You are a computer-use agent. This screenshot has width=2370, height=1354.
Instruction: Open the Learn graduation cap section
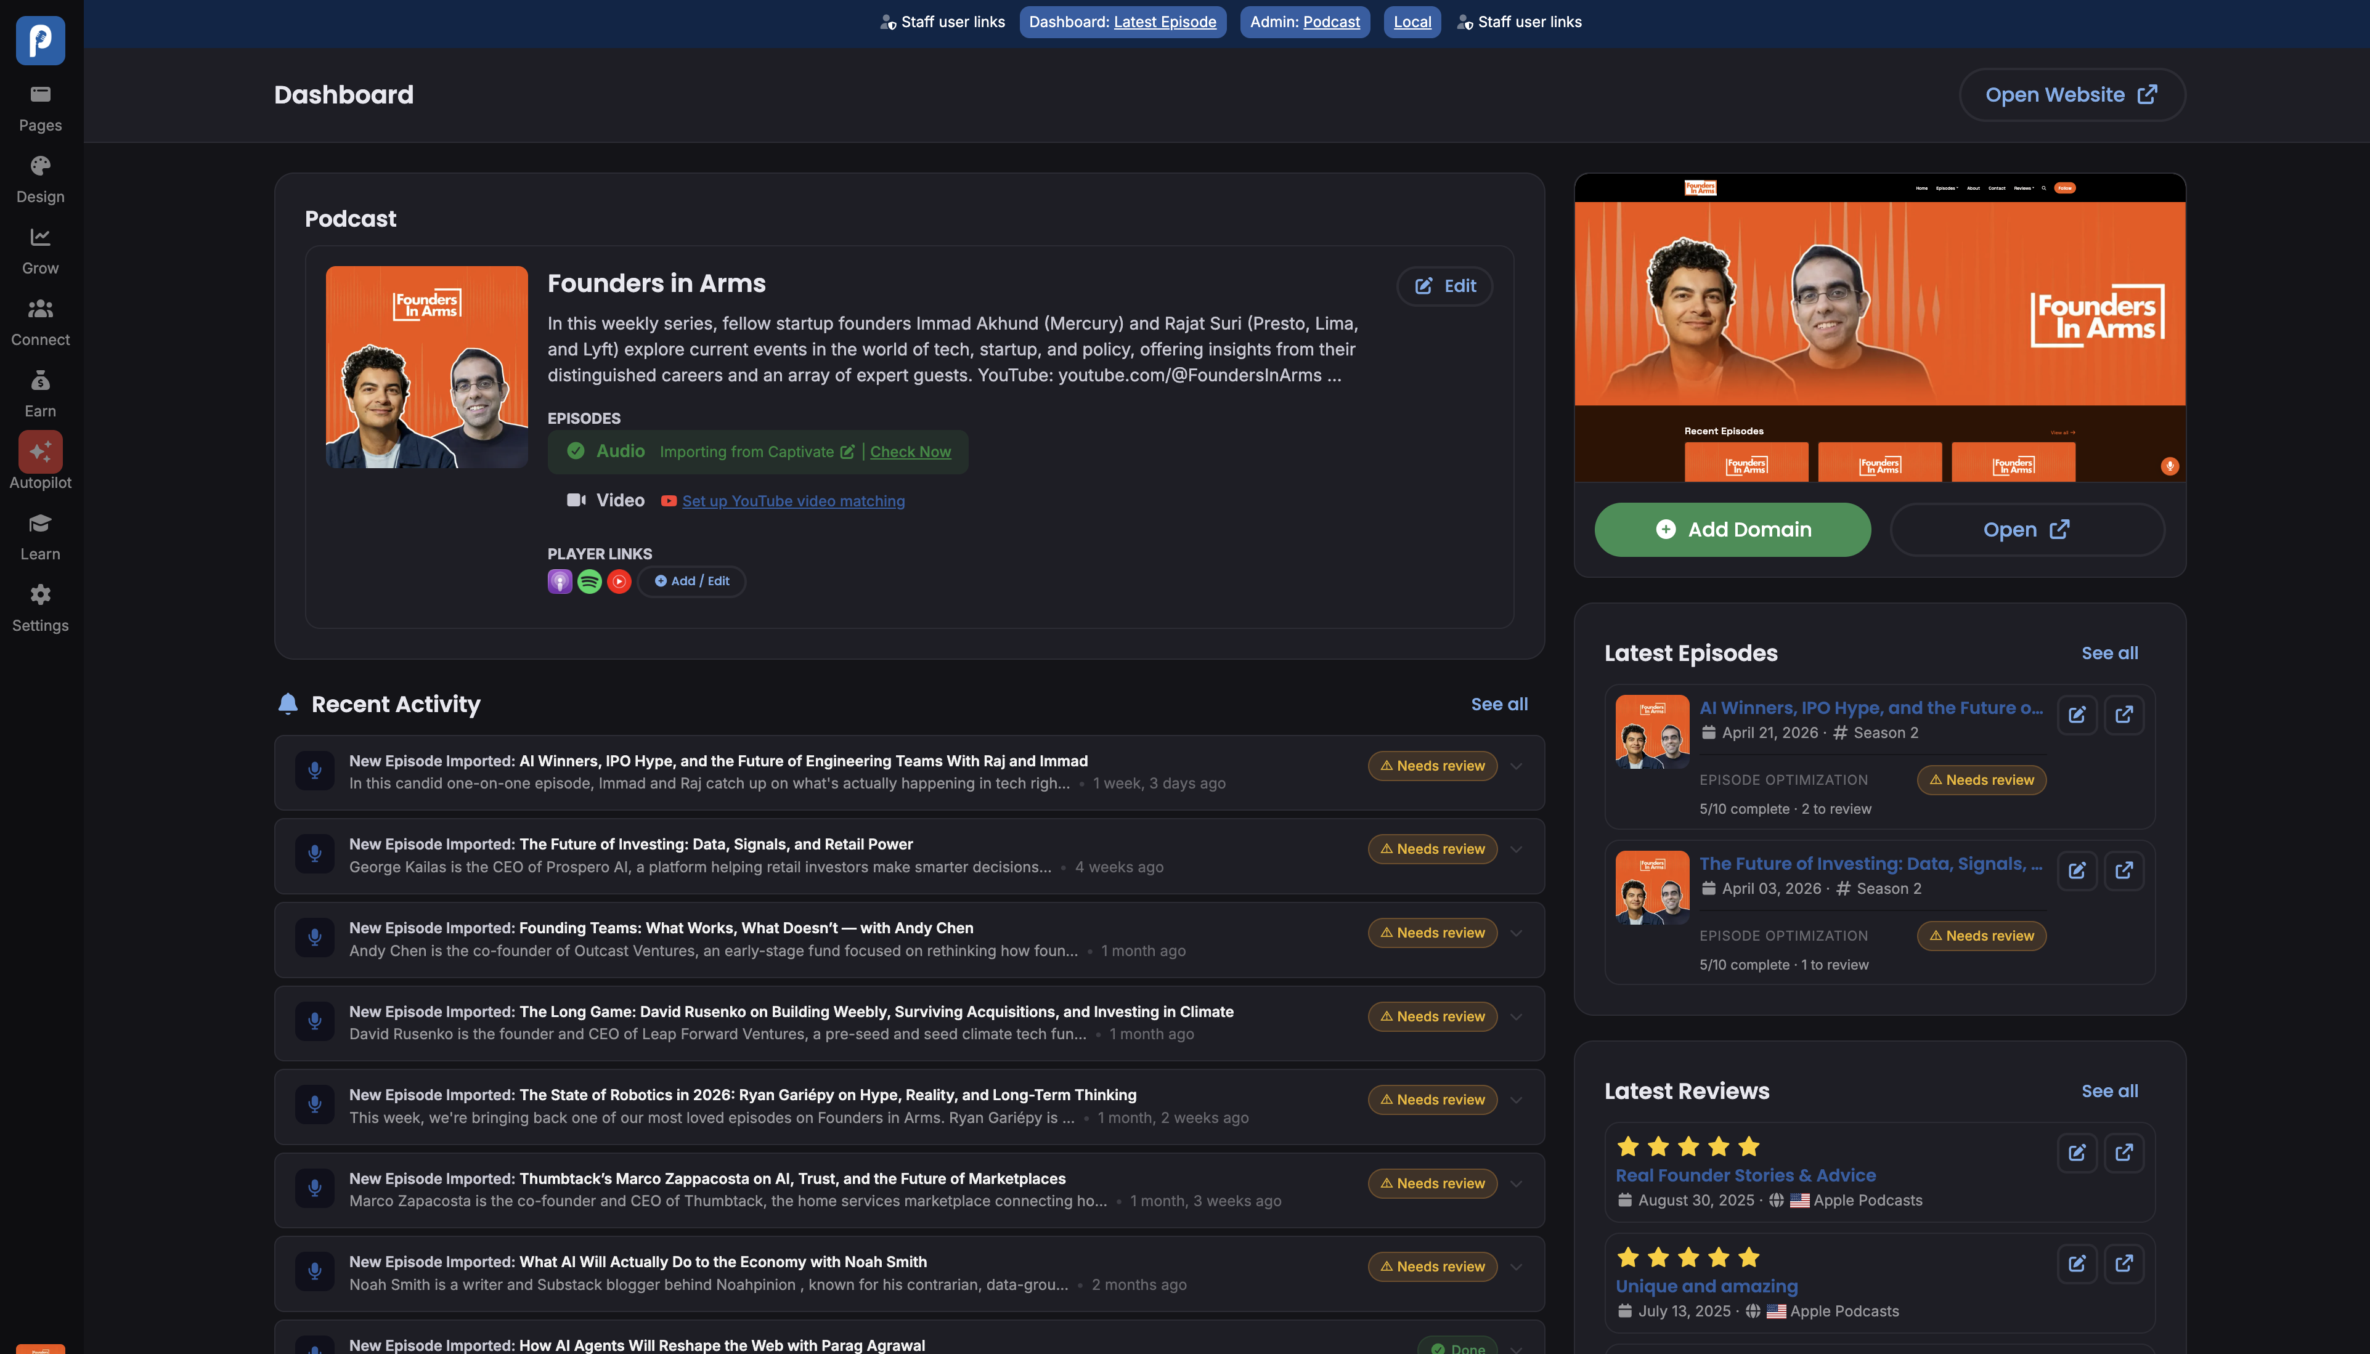click(x=40, y=538)
